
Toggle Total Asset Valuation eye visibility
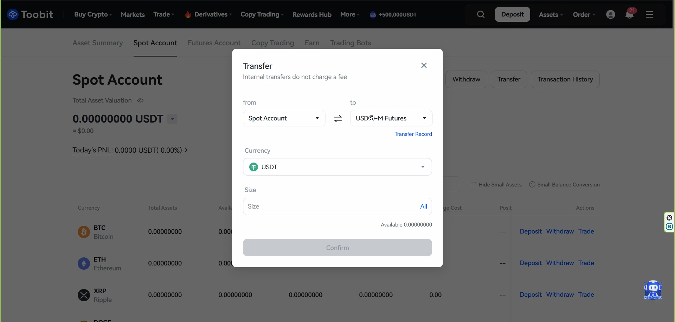(x=140, y=100)
